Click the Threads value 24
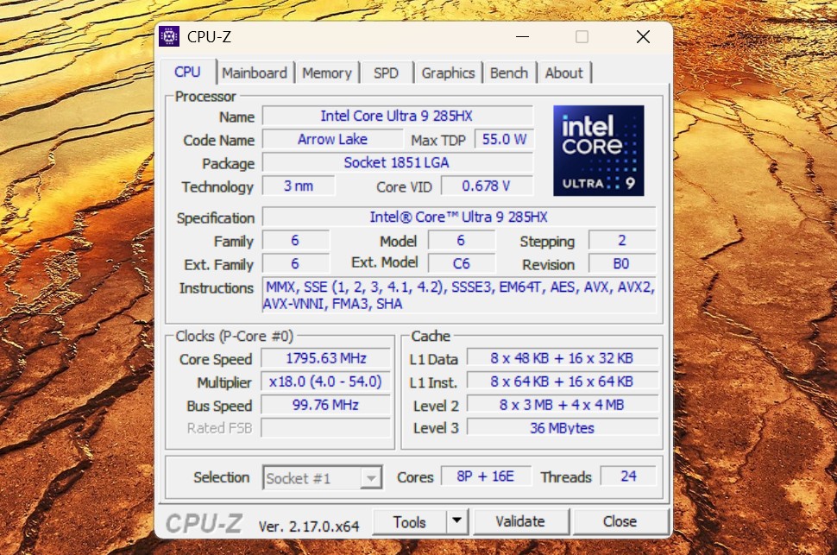Screen dimensions: 837x555 click(x=628, y=476)
